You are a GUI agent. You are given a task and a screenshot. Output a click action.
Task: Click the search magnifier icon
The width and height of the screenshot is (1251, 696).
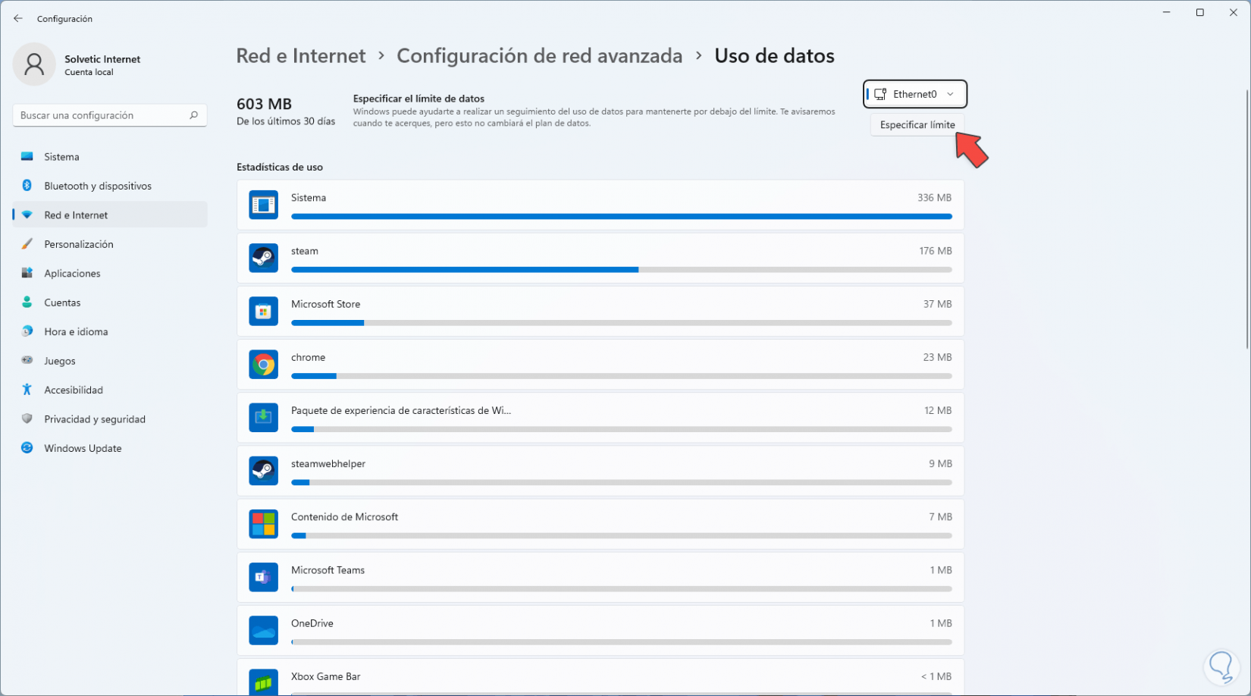click(x=193, y=115)
